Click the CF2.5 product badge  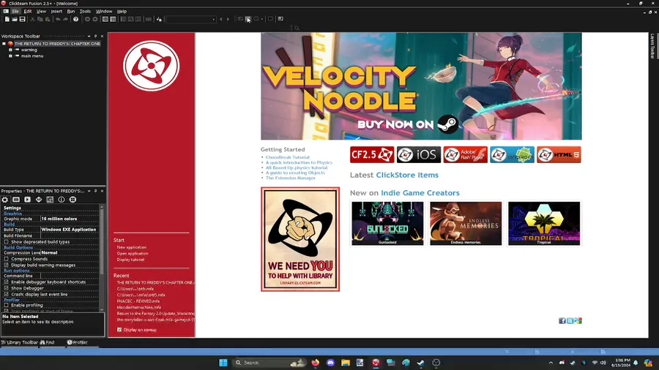point(372,155)
